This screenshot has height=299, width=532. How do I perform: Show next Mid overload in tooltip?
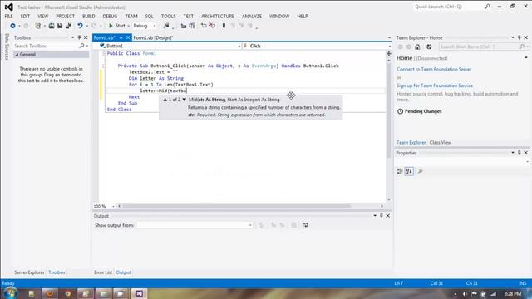185,100
